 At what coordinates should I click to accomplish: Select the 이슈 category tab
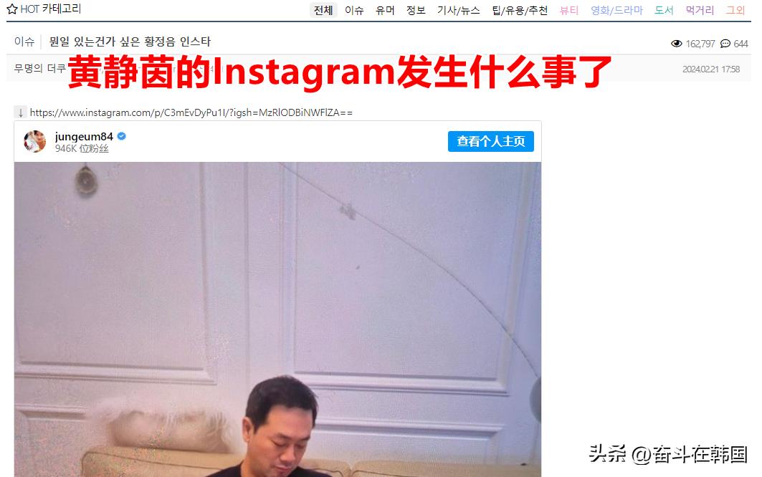pyautogui.click(x=354, y=10)
